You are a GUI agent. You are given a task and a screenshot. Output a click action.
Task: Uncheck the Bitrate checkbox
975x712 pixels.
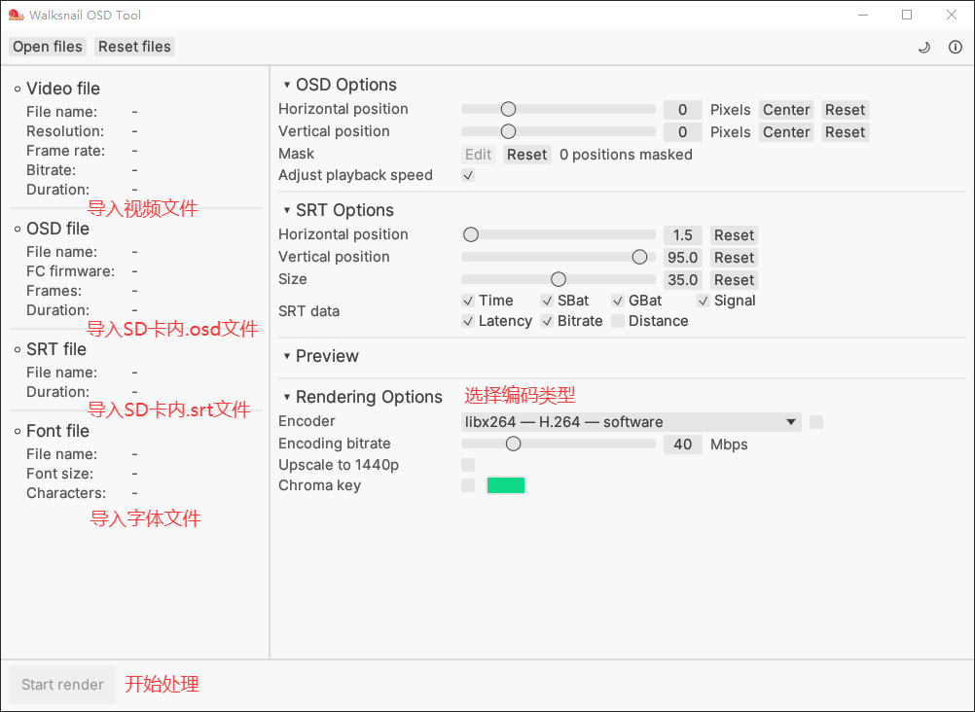(547, 322)
